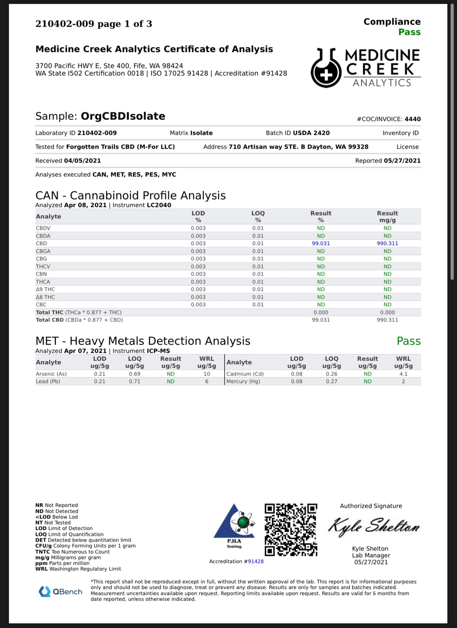Click the CBD result value 99.031

coord(321,243)
